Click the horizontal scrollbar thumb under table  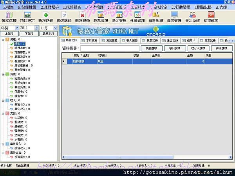119,157
